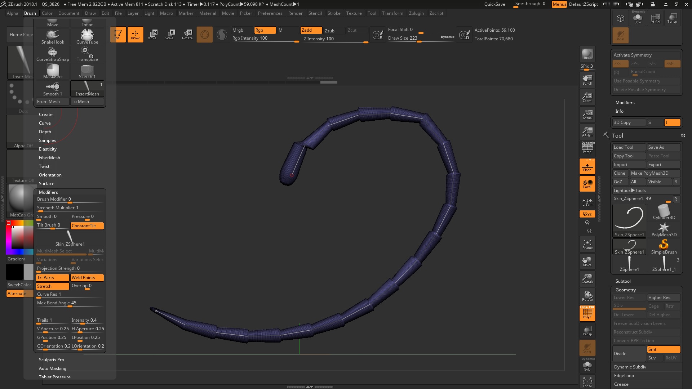Image resolution: width=692 pixels, height=389 pixels.
Task: Click the Xpose icon
Action: tap(587, 382)
